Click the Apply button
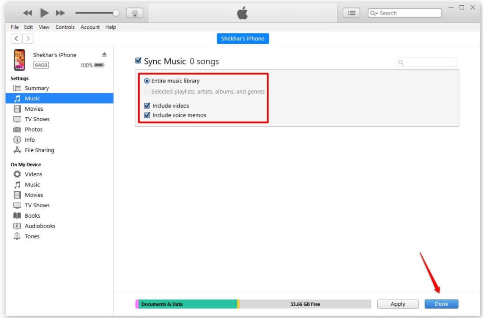Image resolution: width=483 pixels, height=318 pixels. [x=398, y=304]
